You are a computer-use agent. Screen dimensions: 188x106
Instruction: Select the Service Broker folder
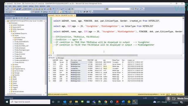pos(19,71)
